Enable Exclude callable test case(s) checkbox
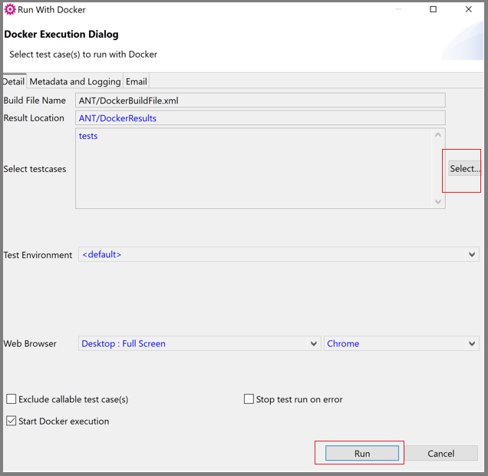488x476 pixels. point(12,399)
